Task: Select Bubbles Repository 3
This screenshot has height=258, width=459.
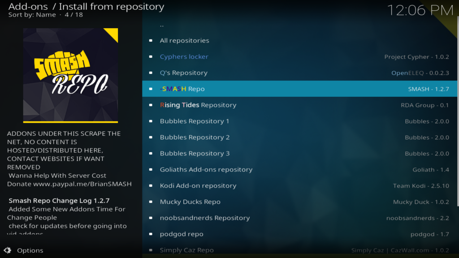Action: tap(299, 153)
